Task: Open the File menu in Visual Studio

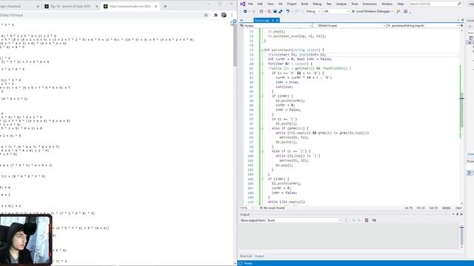Action: (250, 4)
